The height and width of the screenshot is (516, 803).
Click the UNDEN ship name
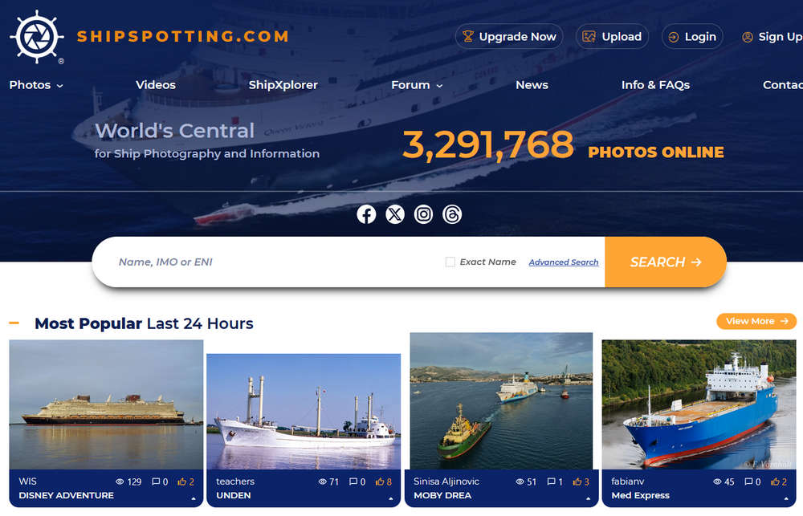click(x=234, y=495)
